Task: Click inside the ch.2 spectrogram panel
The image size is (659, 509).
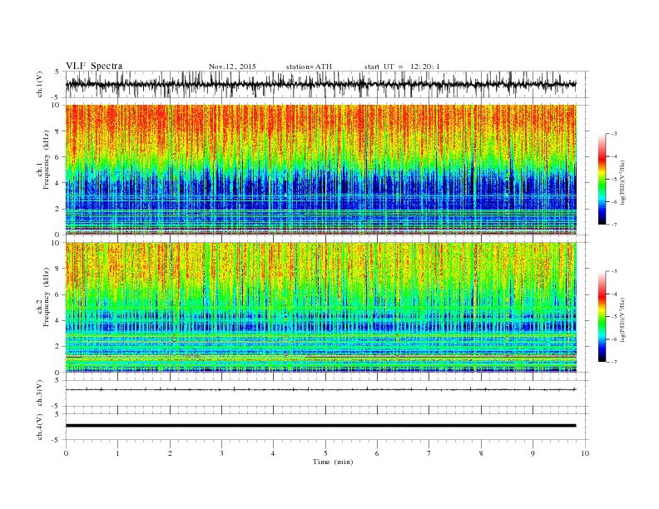Action: coord(320,308)
